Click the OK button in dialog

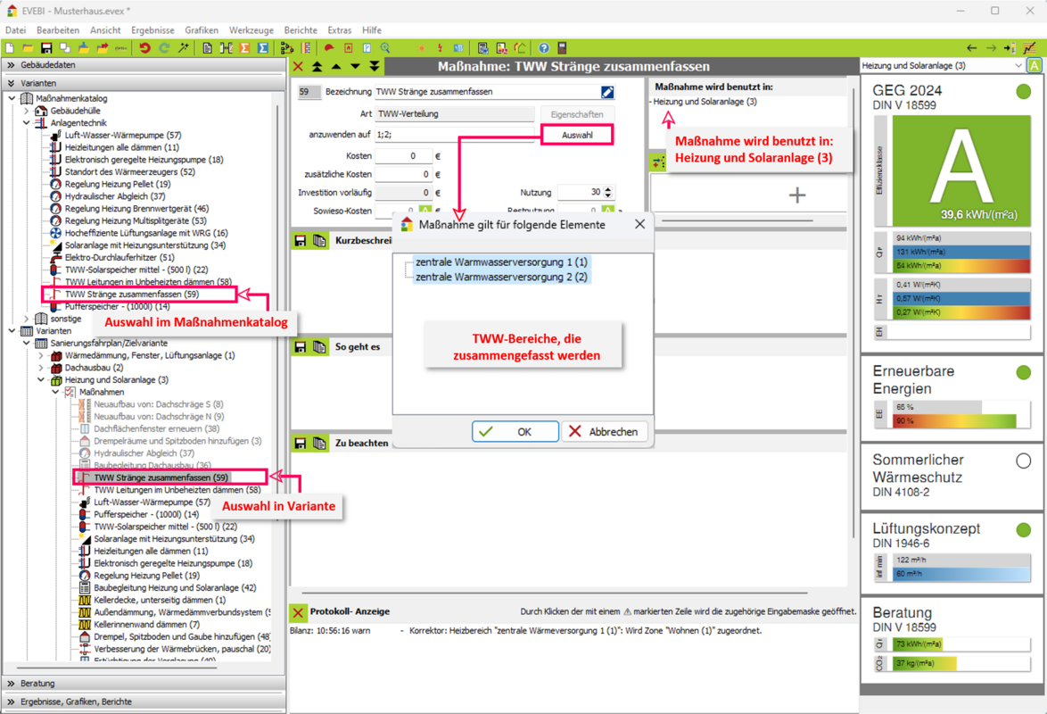tap(515, 432)
